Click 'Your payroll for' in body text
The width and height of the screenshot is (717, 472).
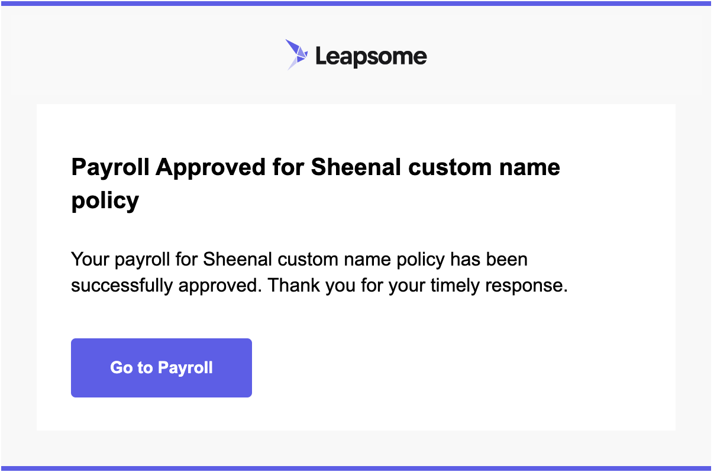click(134, 259)
